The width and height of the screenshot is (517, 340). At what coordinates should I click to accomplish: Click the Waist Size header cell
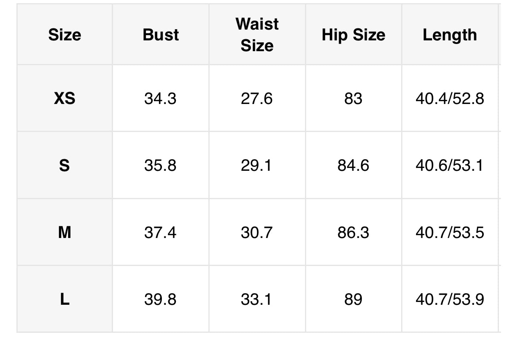click(x=257, y=35)
